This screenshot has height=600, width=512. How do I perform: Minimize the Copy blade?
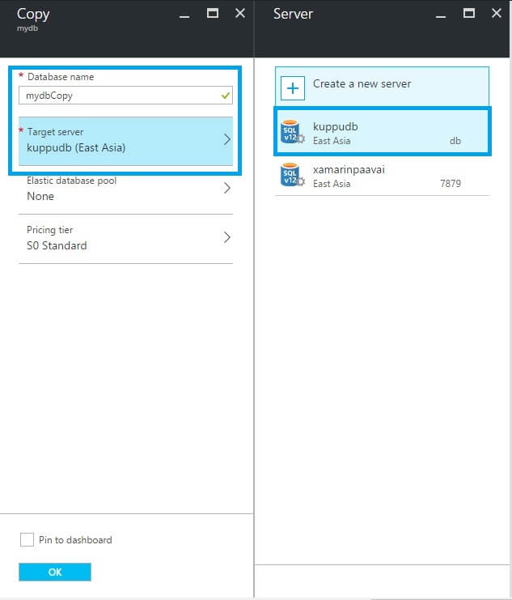click(186, 14)
